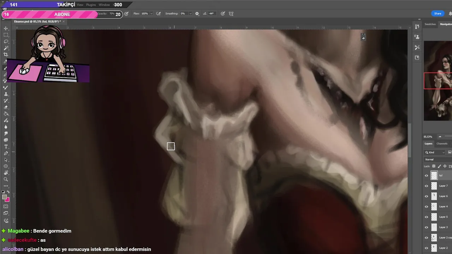The image size is (452, 254).
Task: Swap foreground and background colors
Action: click(x=8, y=192)
